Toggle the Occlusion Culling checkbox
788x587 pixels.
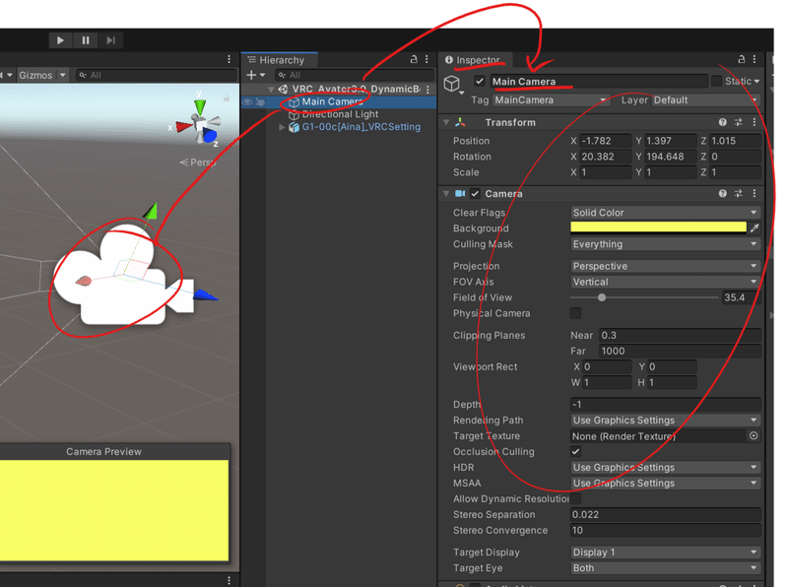(x=576, y=451)
